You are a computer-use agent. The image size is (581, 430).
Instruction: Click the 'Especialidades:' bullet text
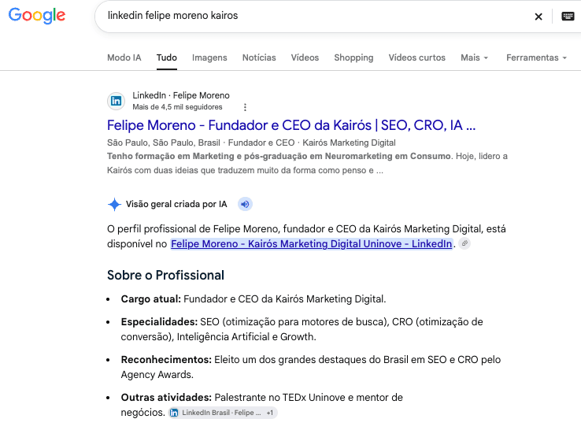pyautogui.click(x=302, y=329)
